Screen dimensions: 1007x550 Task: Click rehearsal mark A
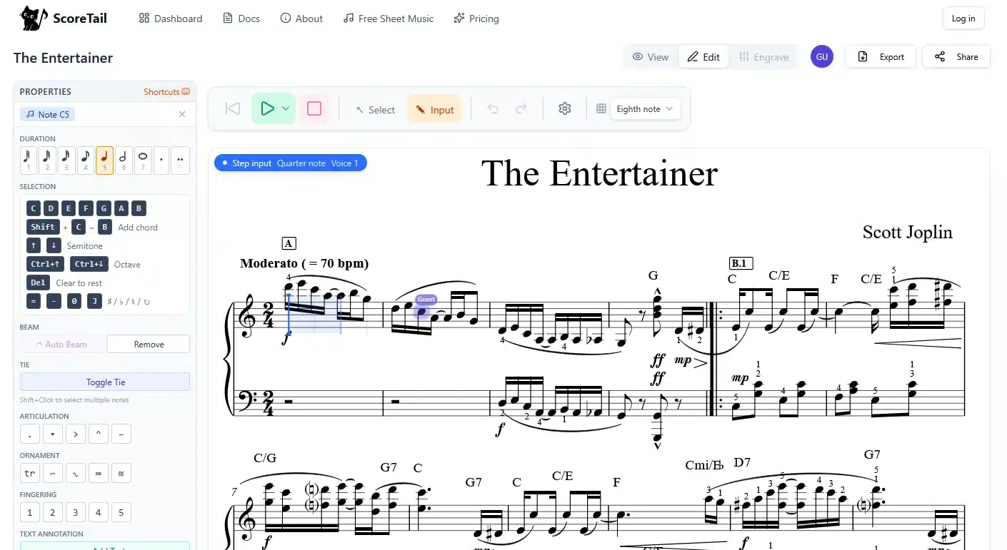[289, 243]
